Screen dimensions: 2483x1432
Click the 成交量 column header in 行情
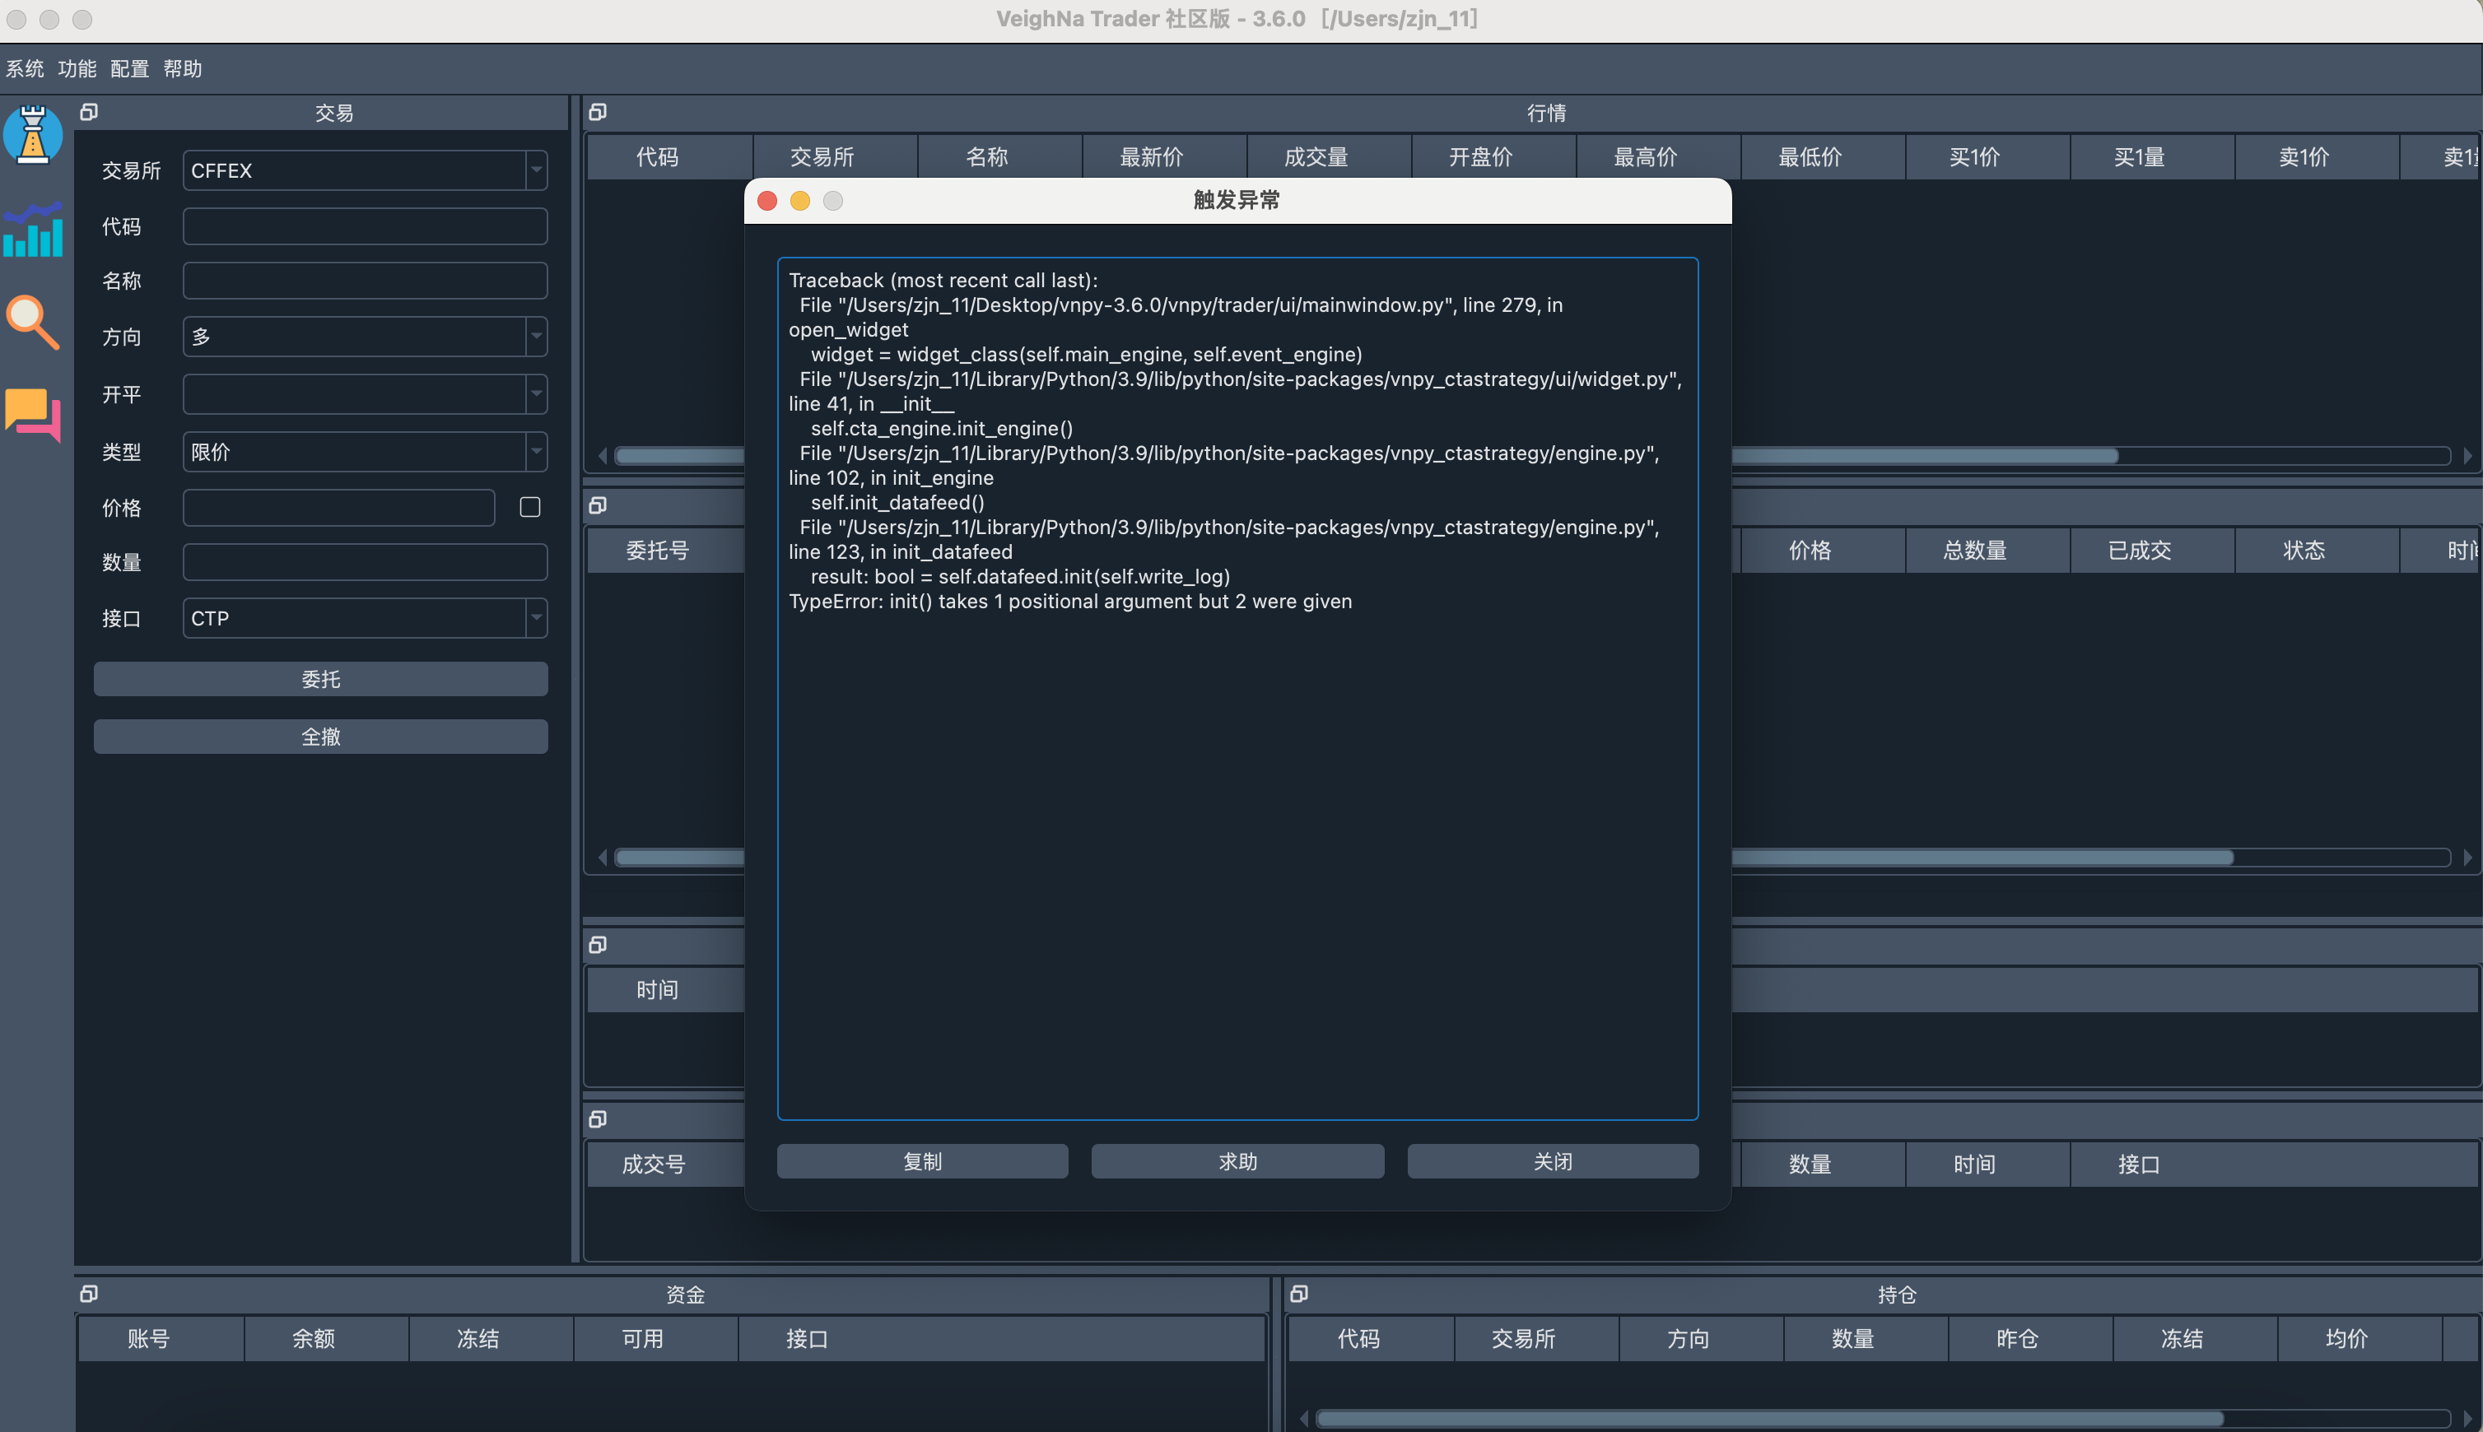[x=1316, y=157]
